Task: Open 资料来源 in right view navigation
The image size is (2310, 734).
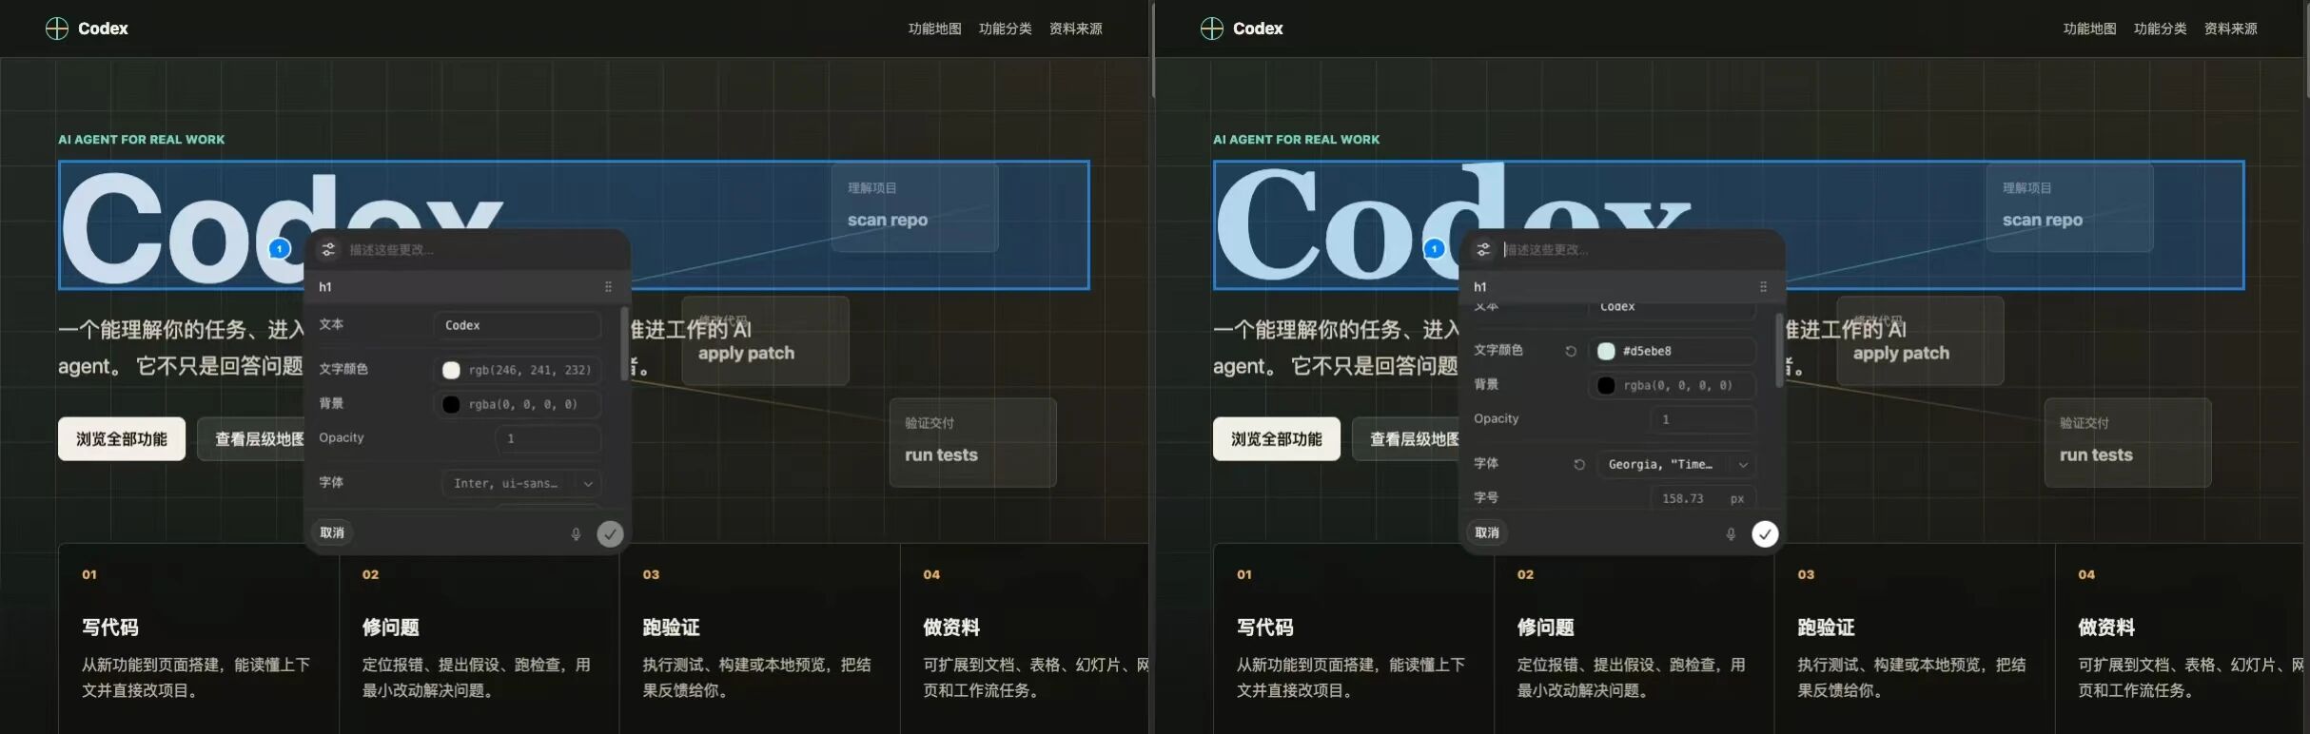Action: [x=2230, y=29]
